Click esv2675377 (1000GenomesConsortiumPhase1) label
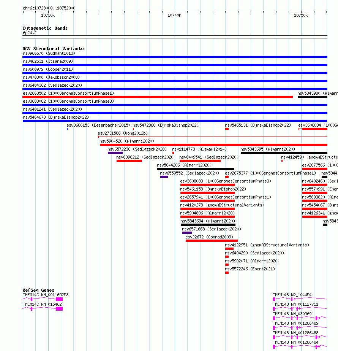This screenshot has width=338, height=351. point(270,173)
